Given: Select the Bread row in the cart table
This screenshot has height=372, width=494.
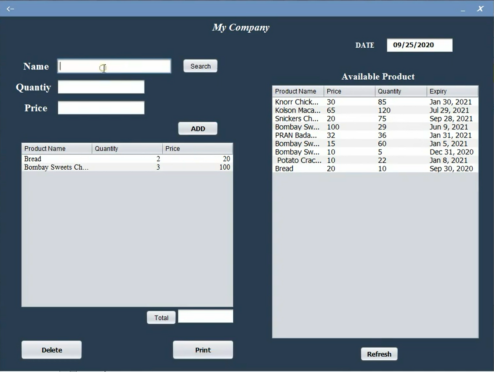Looking at the screenshot, I should click(127, 159).
